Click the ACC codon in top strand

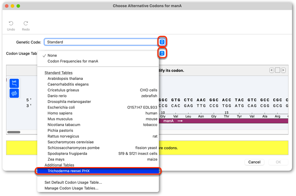click(x=227, y=100)
